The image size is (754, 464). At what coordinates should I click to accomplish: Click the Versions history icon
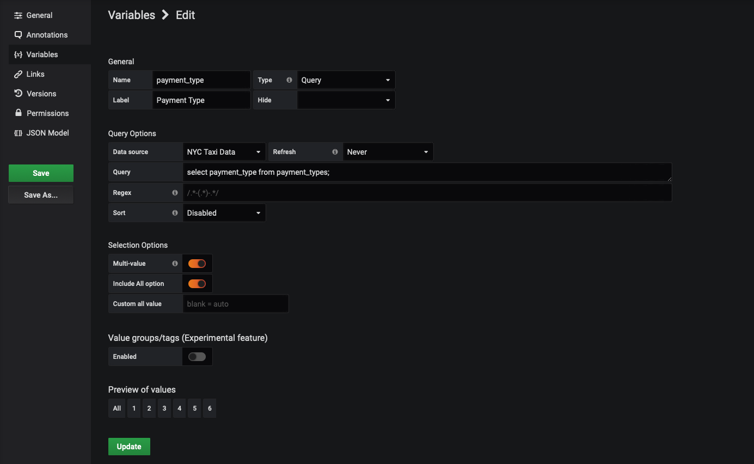tap(17, 93)
